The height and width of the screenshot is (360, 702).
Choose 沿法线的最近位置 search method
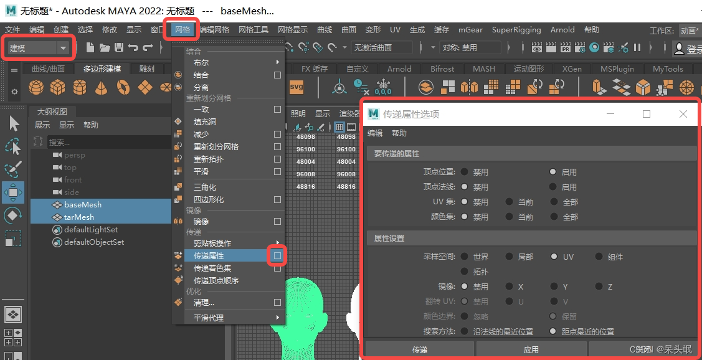464,331
